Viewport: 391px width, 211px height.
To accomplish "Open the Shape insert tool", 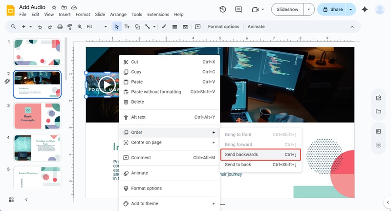I will point(137,27).
